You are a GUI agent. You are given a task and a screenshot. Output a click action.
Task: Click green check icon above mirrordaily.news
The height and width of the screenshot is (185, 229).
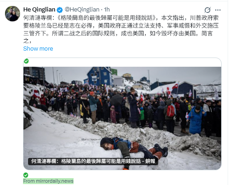(x=26, y=175)
